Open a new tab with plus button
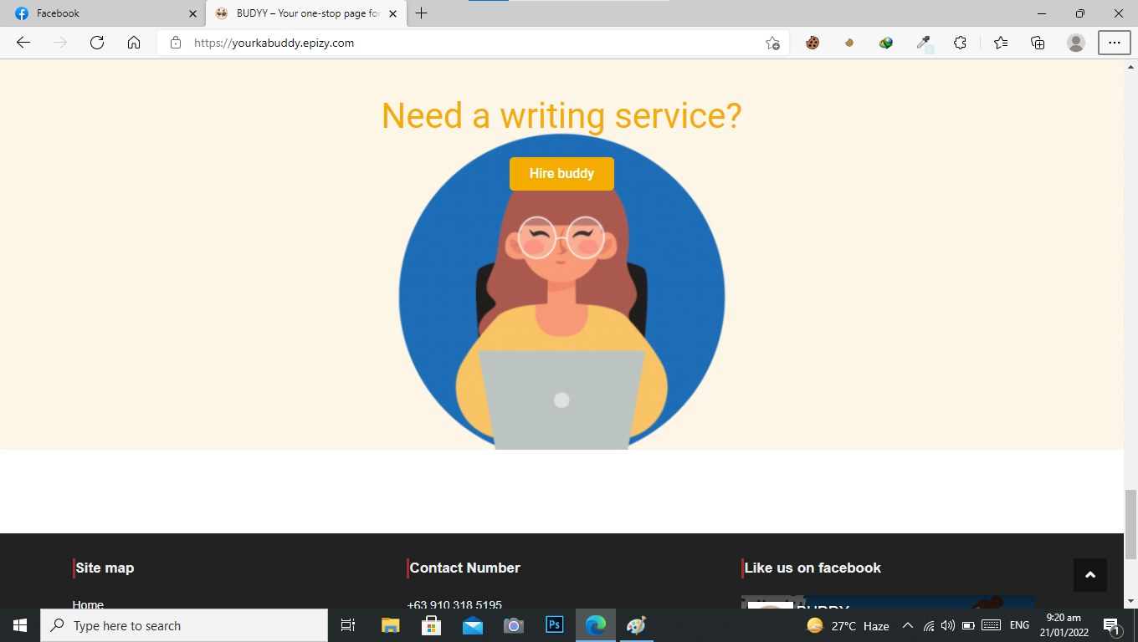Viewport: 1138px width, 642px height. click(x=422, y=13)
